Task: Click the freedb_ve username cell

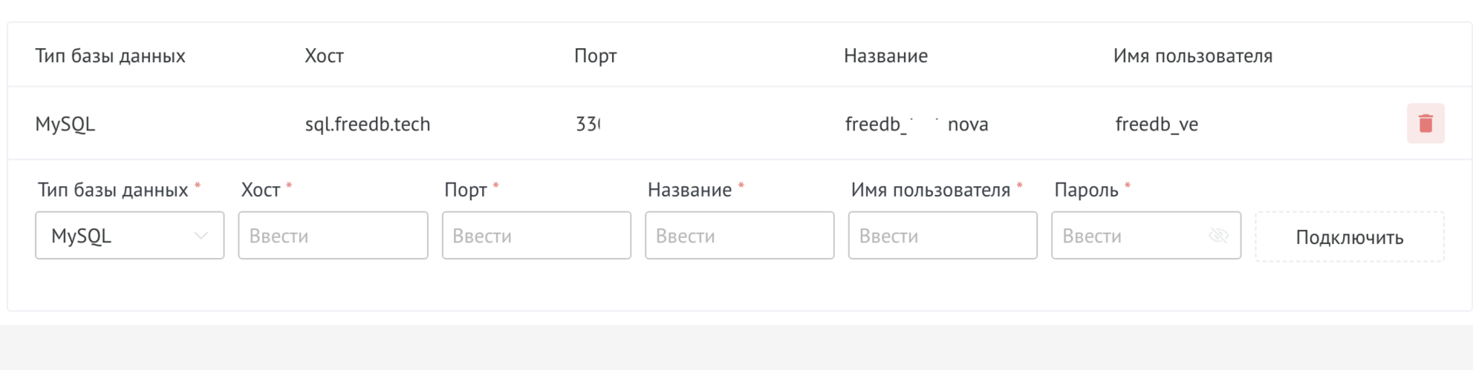Action: (1156, 124)
